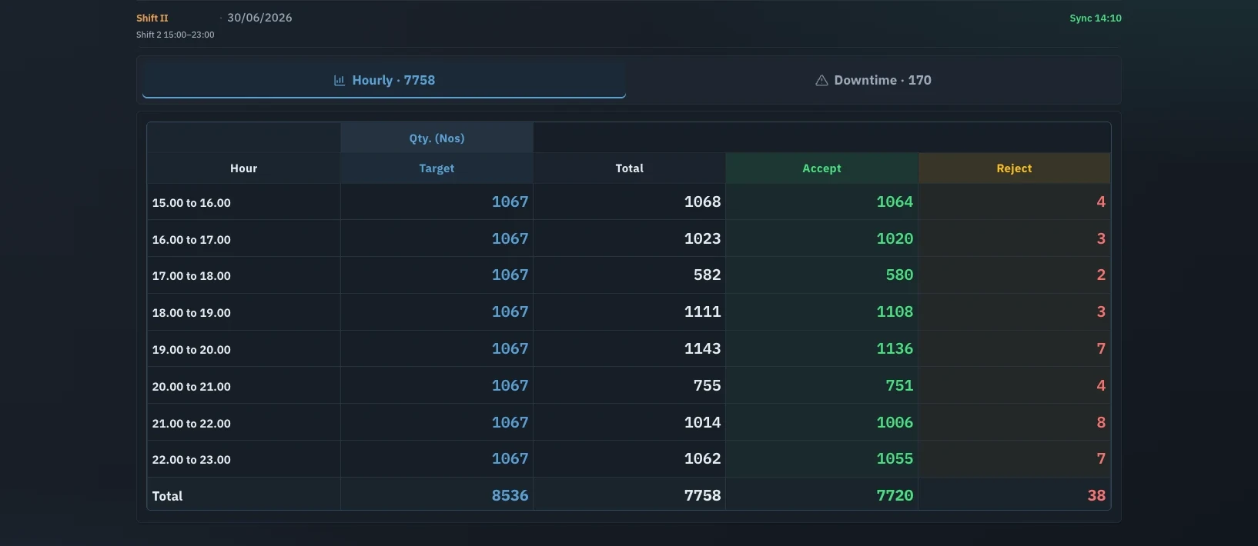Click the Qty. (Nos) header

click(x=437, y=138)
